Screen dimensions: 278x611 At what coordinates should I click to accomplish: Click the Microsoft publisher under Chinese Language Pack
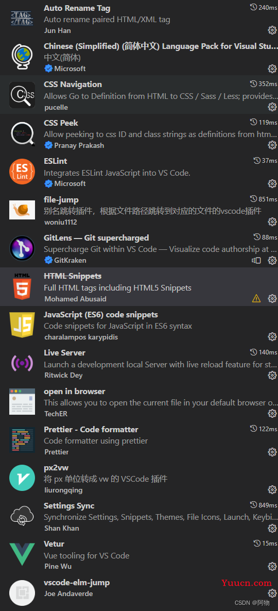(65, 69)
